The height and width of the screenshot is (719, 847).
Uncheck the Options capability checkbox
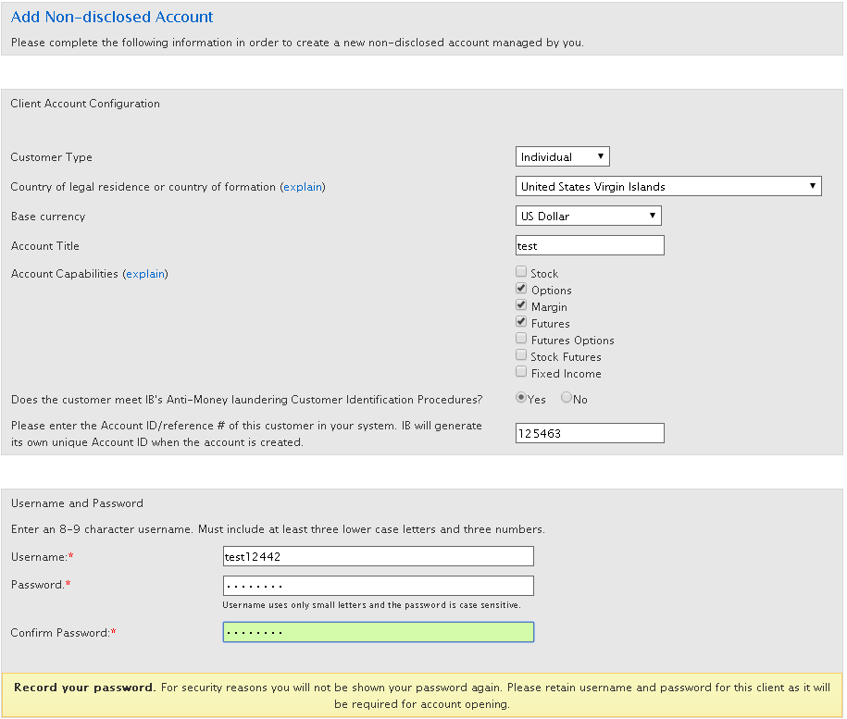point(521,290)
